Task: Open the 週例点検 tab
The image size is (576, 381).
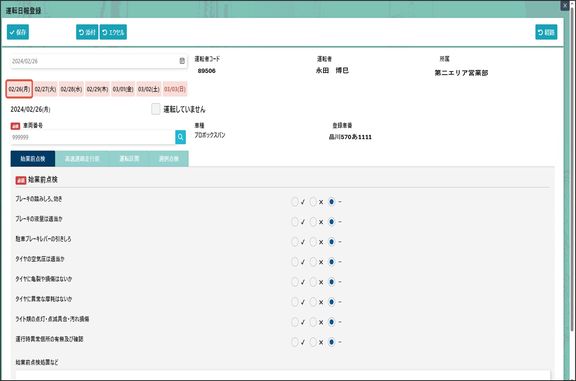Action: pyautogui.click(x=169, y=159)
